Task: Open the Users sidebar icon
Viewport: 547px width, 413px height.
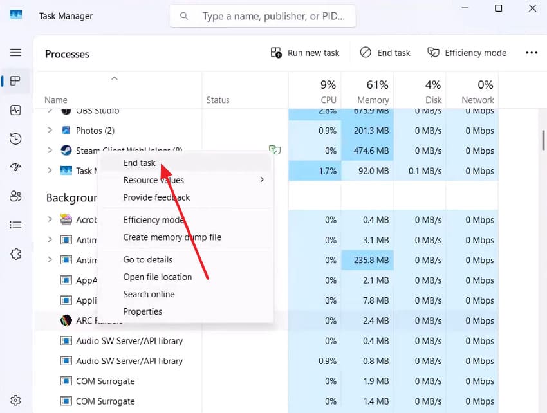Action: point(15,196)
